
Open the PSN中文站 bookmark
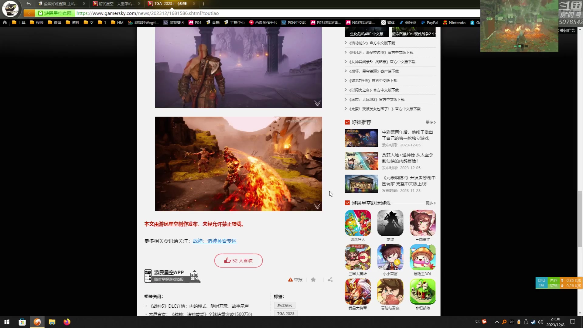294,22
